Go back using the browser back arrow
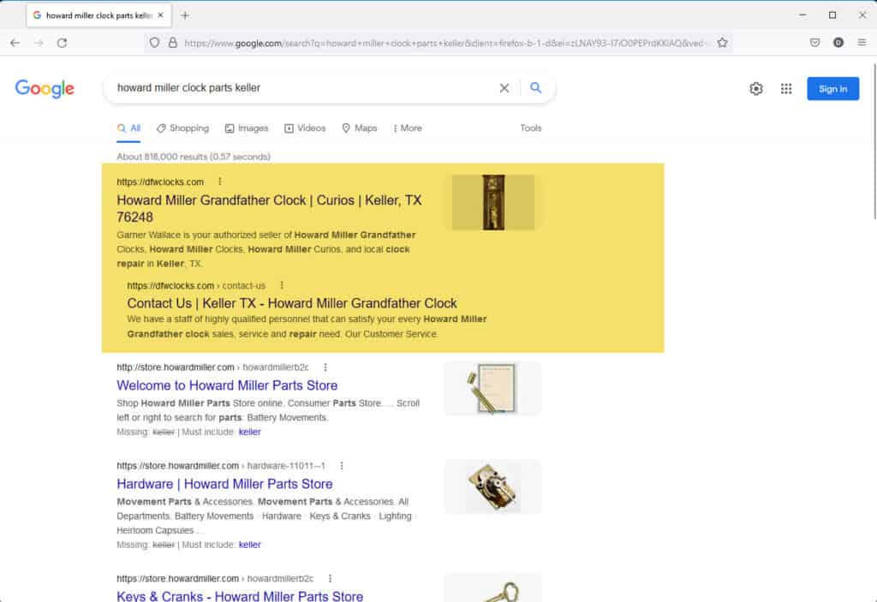Screen dimensions: 877x602 (15, 43)
